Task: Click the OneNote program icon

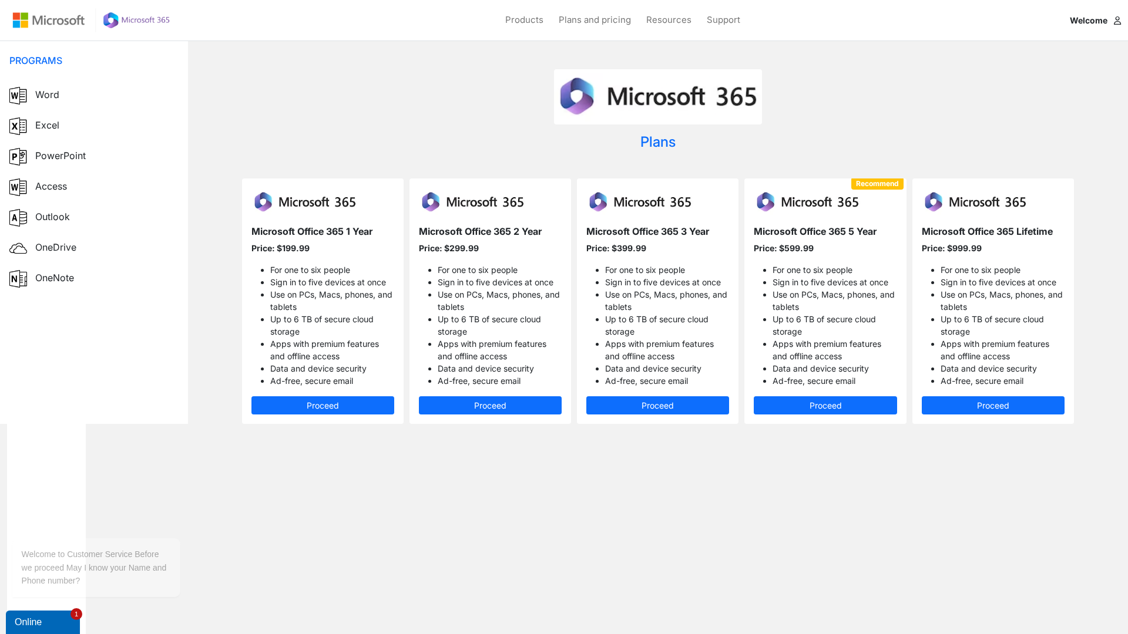Action: point(18,278)
